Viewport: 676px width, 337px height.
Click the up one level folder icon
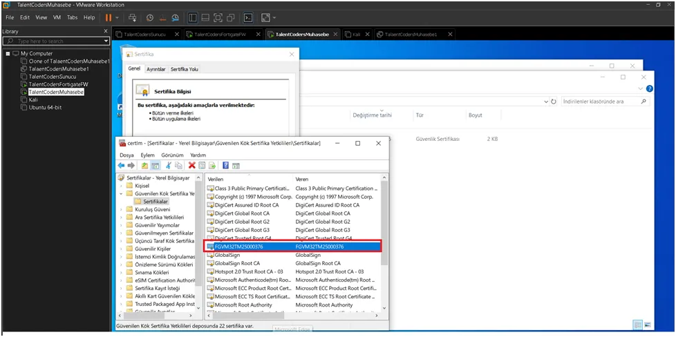145,166
